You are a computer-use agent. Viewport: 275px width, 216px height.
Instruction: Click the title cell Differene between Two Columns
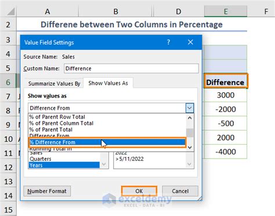coord(132,24)
